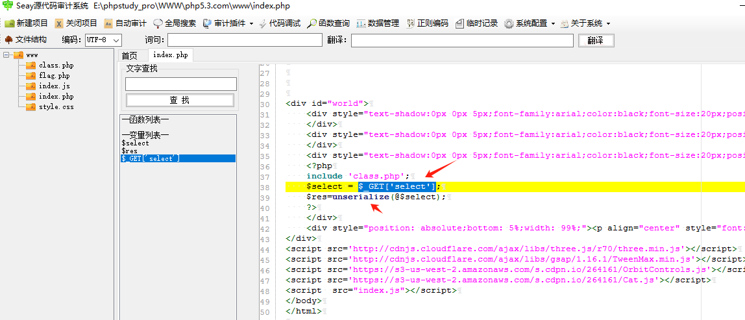This screenshot has height=320, width=745.
Task: Click the flag.php file icon
Action: pos(31,75)
